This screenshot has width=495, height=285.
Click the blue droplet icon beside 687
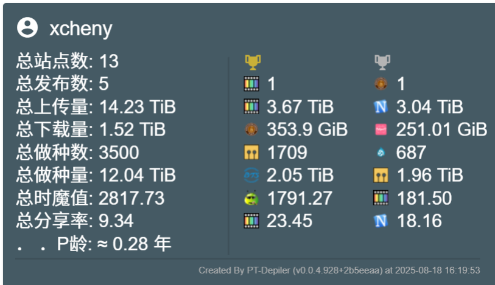coord(381,153)
